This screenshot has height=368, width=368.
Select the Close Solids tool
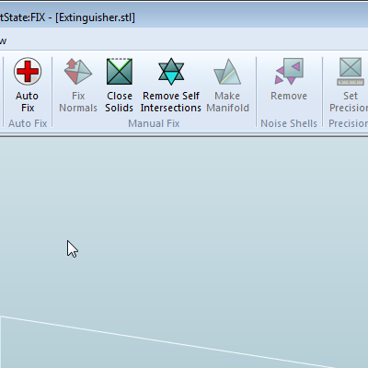[x=120, y=85]
